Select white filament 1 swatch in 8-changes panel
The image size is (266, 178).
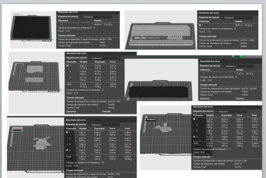tap(67, 66)
